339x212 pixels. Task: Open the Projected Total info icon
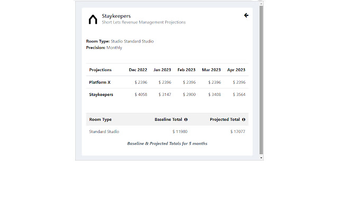(244, 119)
